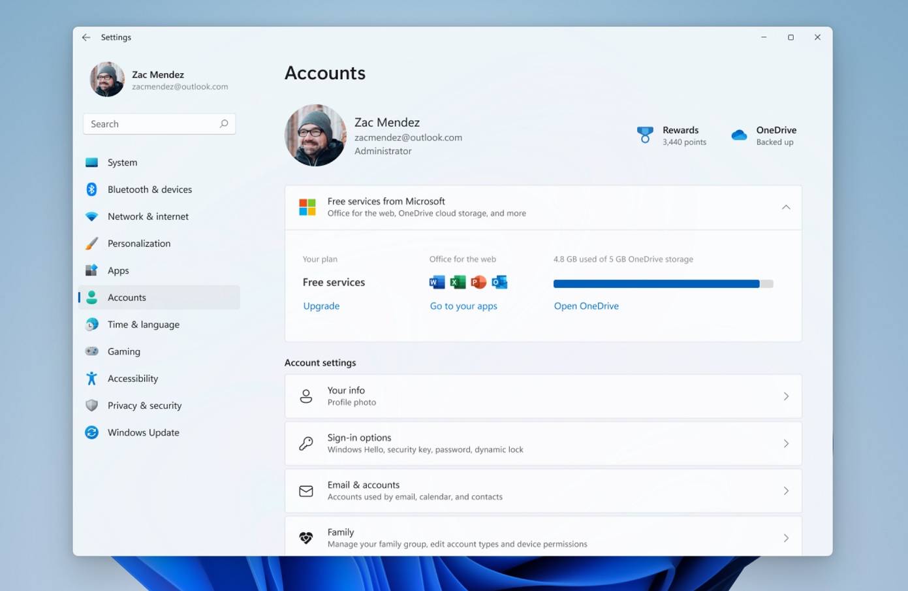
Task: Click the key icon beside Sign-in options
Action: pyautogui.click(x=306, y=443)
